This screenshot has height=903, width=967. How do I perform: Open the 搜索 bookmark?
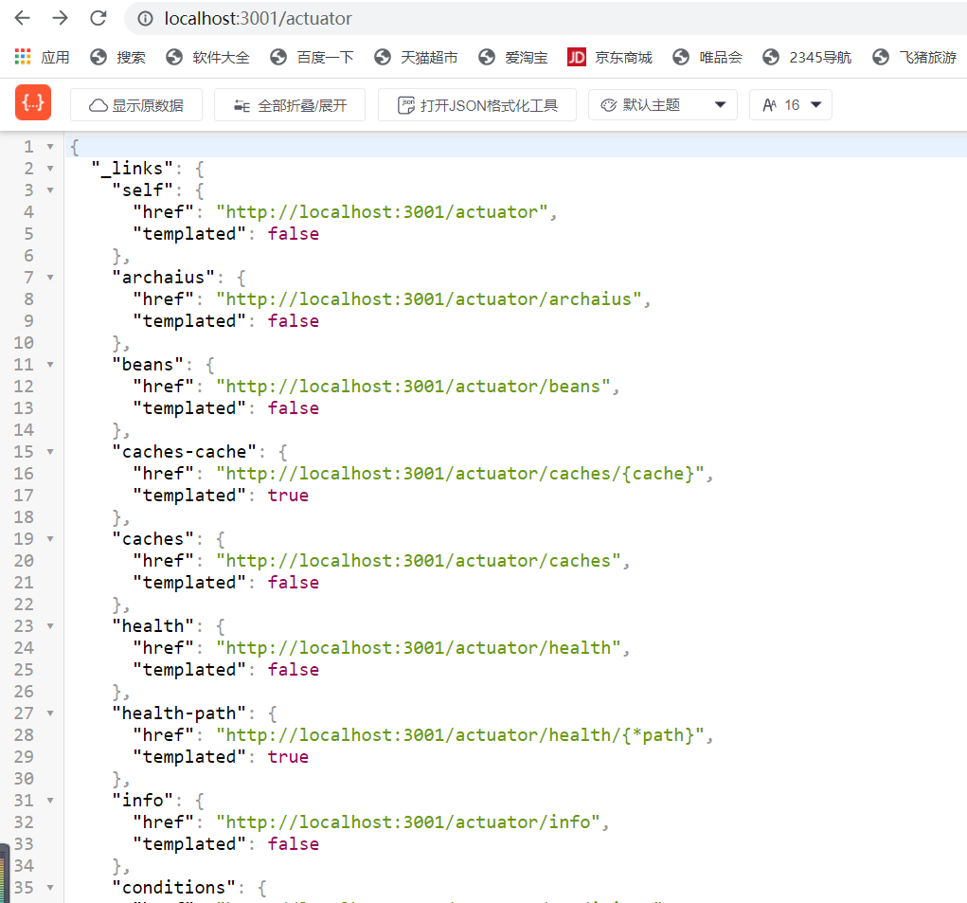117,58
